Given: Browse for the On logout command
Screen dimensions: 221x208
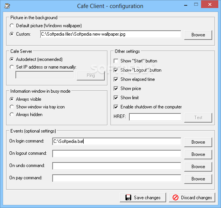Looking at the screenshot, I should pyautogui.click(x=198, y=154).
